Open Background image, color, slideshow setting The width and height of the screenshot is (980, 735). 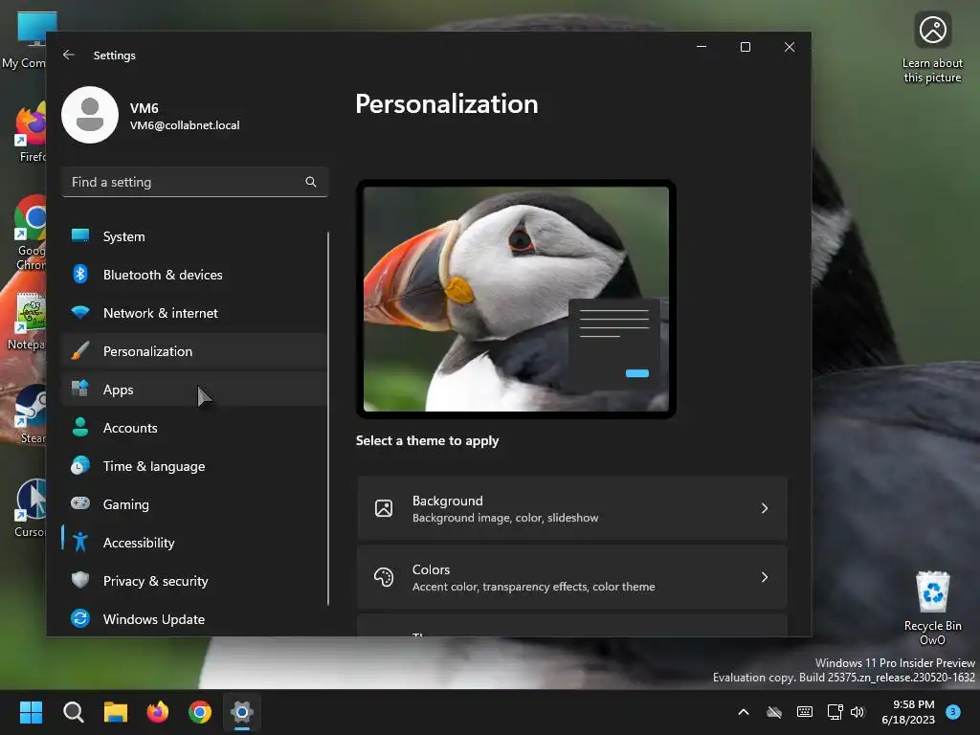click(x=572, y=508)
